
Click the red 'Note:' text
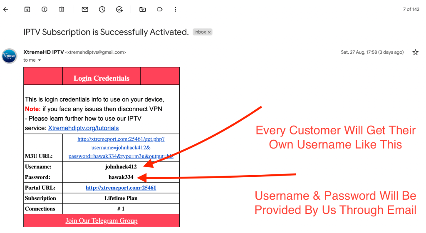[32, 109]
